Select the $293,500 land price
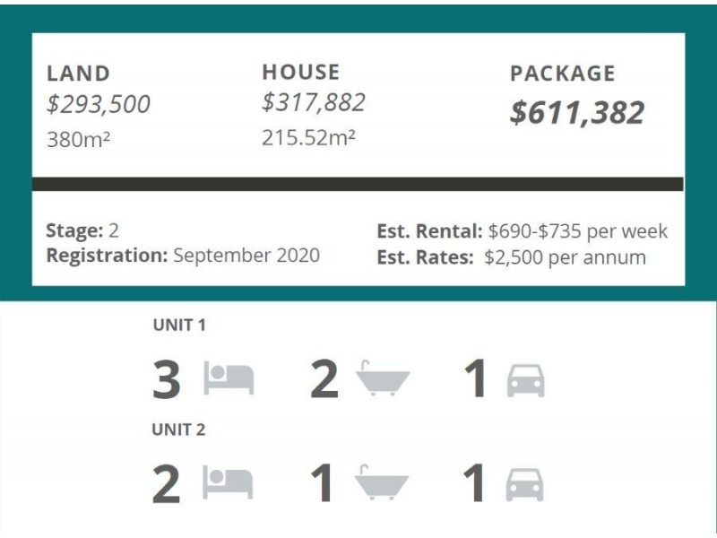Screen dimensions: 717x538 [99, 105]
